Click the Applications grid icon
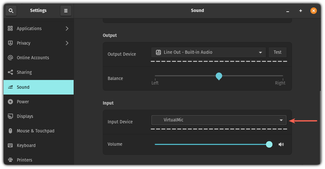Screen dimensions: 325x169 10,28
